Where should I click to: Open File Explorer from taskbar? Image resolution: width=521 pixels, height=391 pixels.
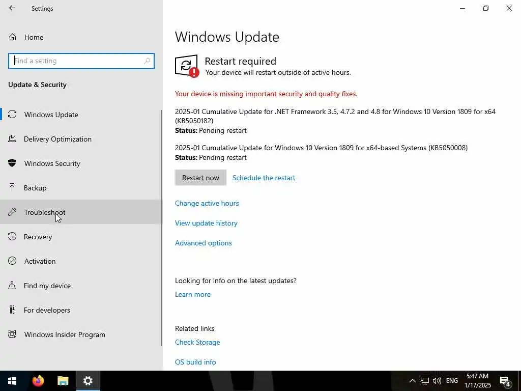point(63,381)
